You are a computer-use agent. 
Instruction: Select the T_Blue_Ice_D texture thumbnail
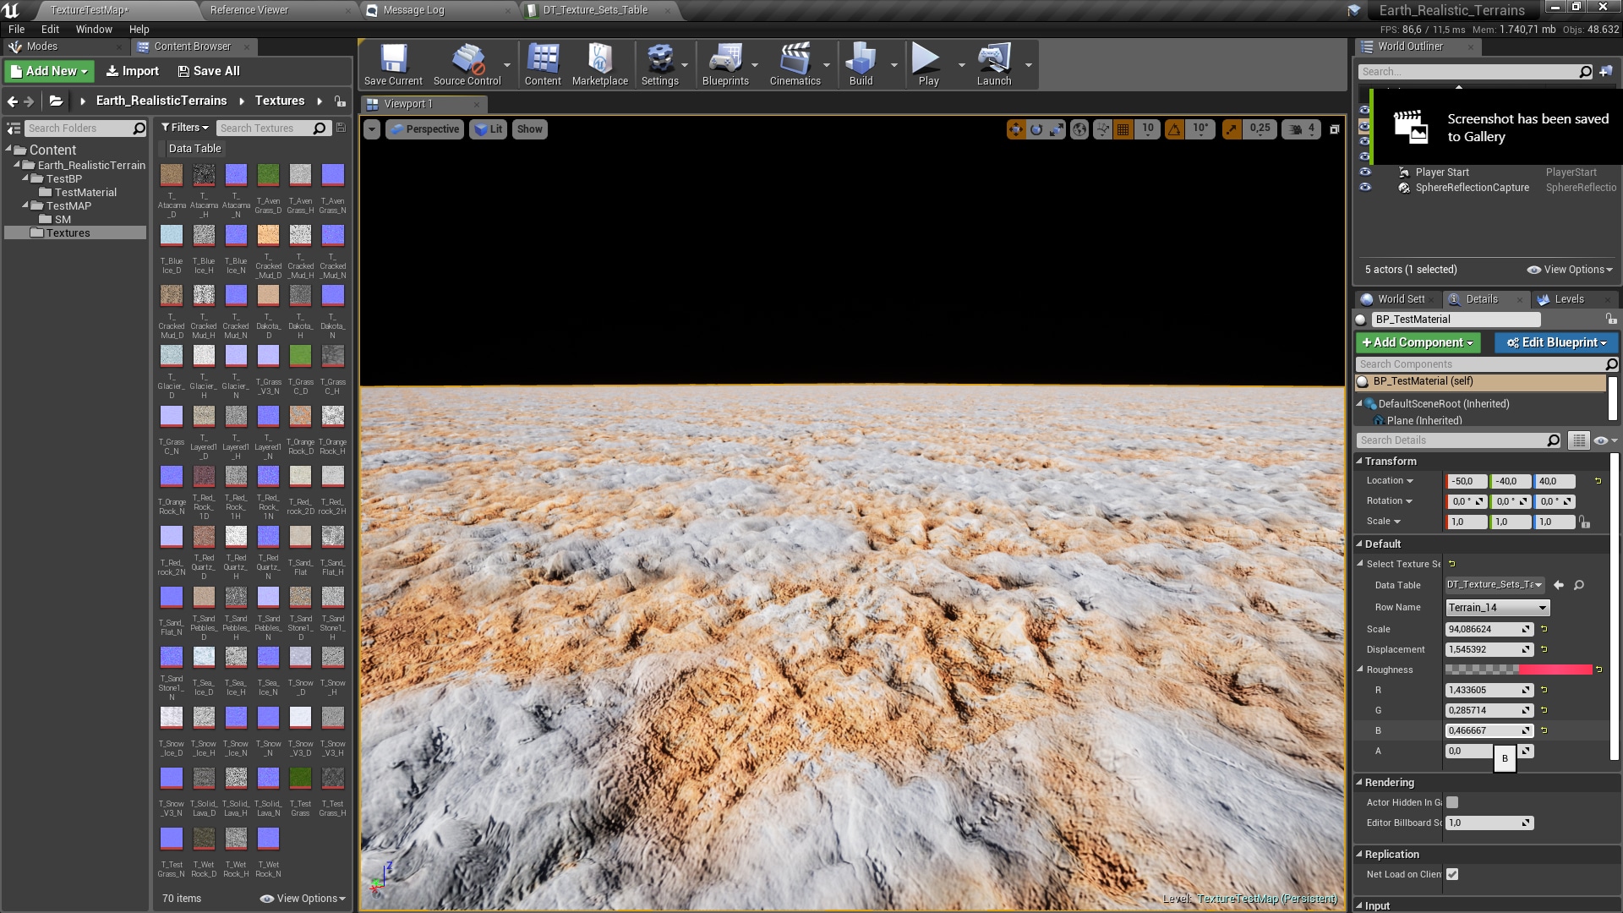172,238
